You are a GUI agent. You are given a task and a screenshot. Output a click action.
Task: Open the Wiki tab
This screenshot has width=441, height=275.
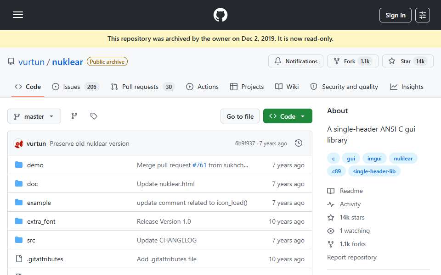coord(287,87)
